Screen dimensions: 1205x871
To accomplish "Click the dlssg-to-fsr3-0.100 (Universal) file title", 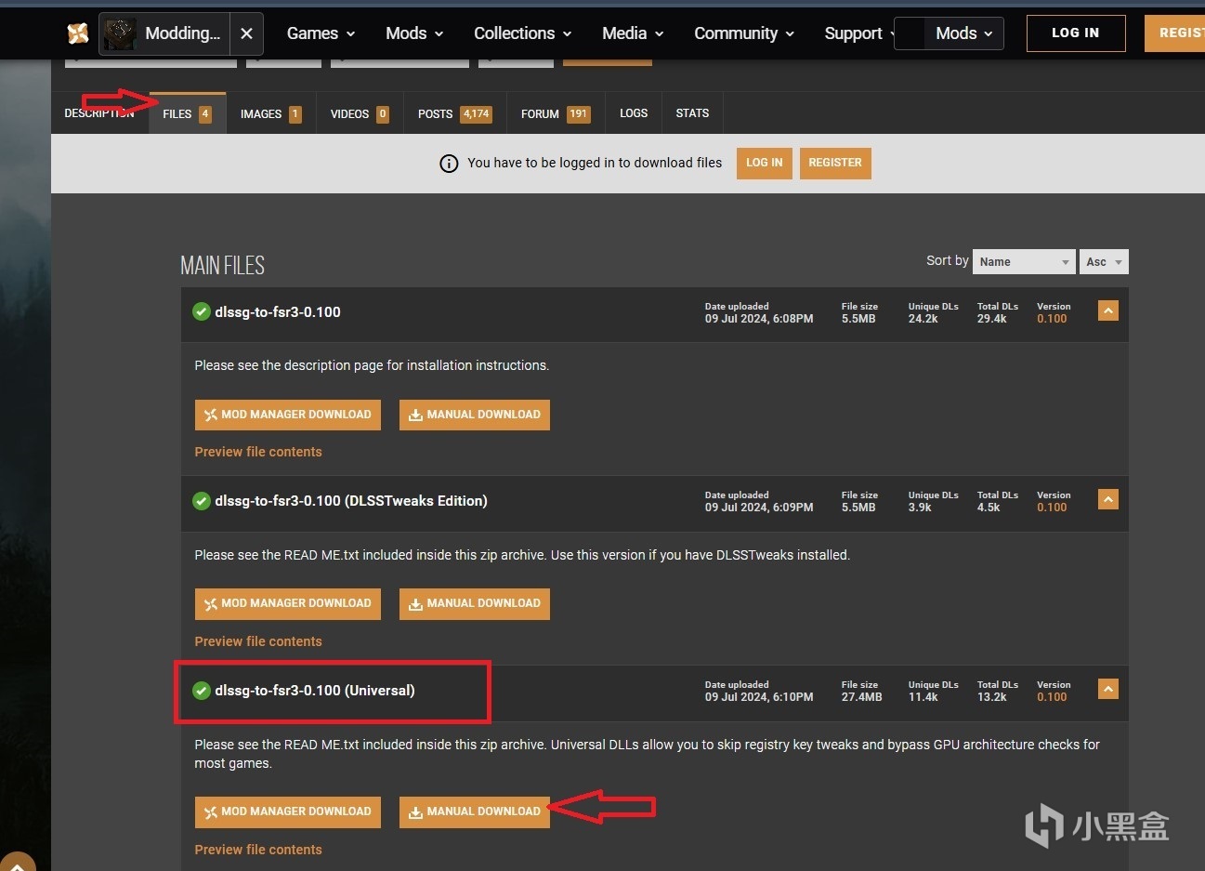I will 315,691.
